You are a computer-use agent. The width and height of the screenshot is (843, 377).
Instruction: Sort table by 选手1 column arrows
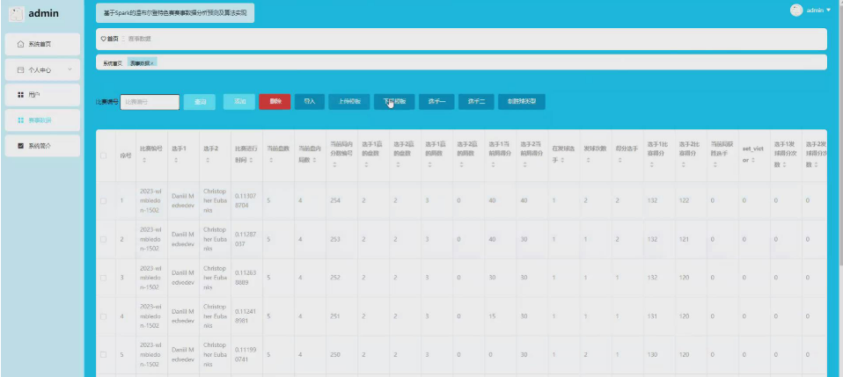tap(175, 160)
